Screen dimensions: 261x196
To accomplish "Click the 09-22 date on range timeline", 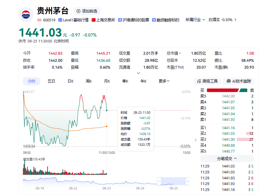I will [x=73, y=188].
